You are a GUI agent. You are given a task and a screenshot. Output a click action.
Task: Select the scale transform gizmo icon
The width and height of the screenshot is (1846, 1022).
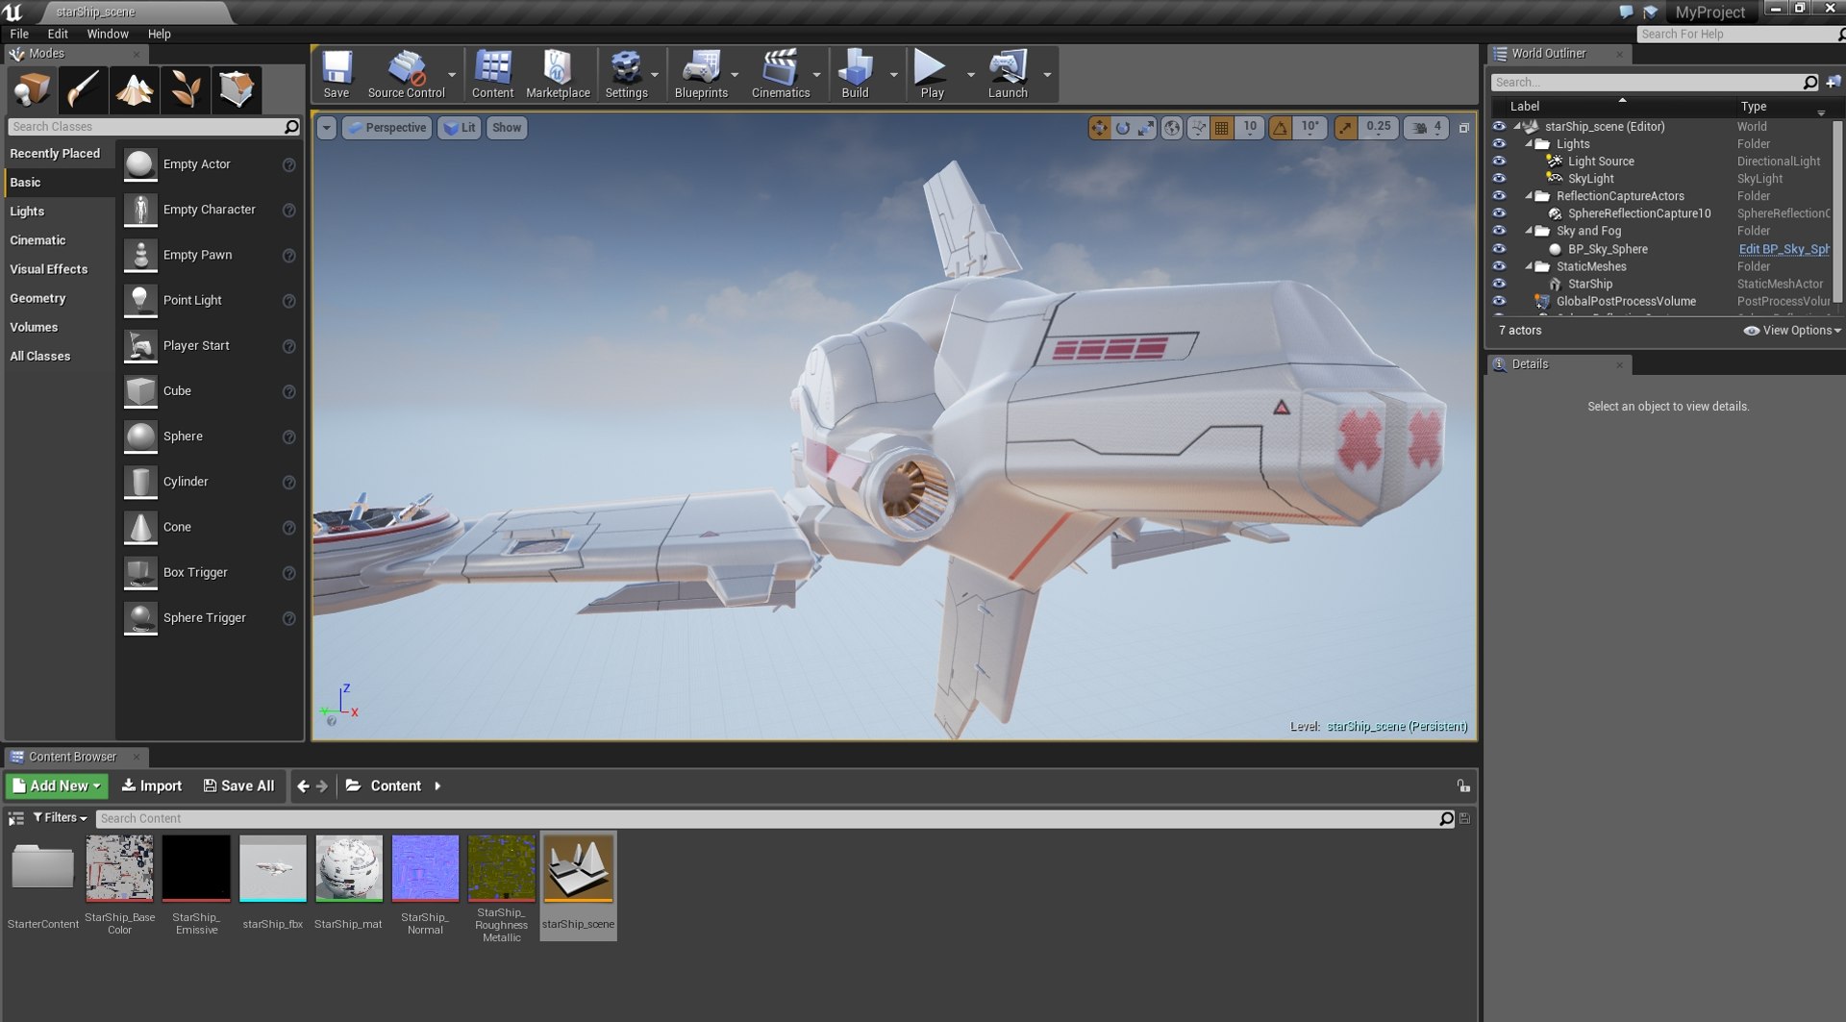1146,128
